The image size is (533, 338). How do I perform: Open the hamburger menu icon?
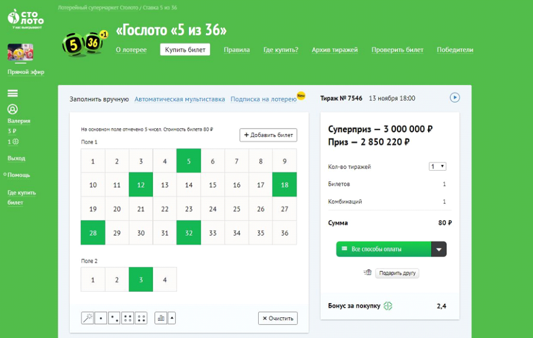tap(12, 93)
